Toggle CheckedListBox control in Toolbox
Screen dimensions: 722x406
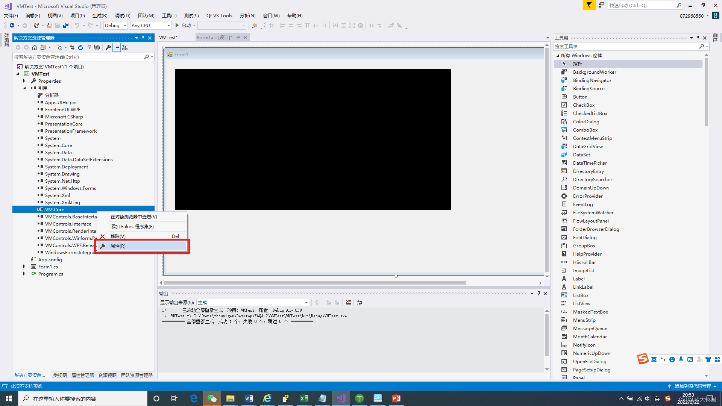point(590,113)
